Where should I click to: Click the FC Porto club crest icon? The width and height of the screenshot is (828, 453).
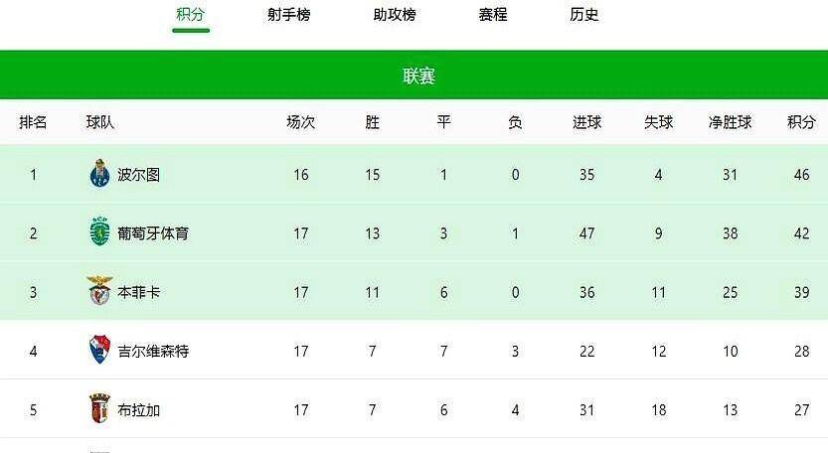click(x=97, y=175)
